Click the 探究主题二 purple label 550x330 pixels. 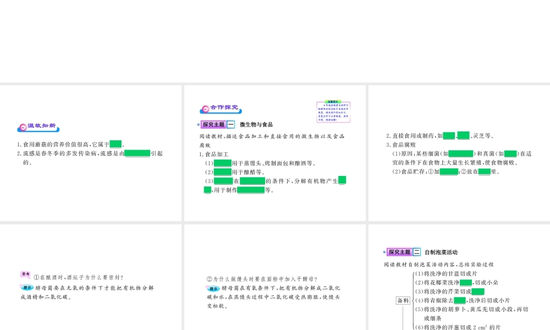(x=399, y=252)
